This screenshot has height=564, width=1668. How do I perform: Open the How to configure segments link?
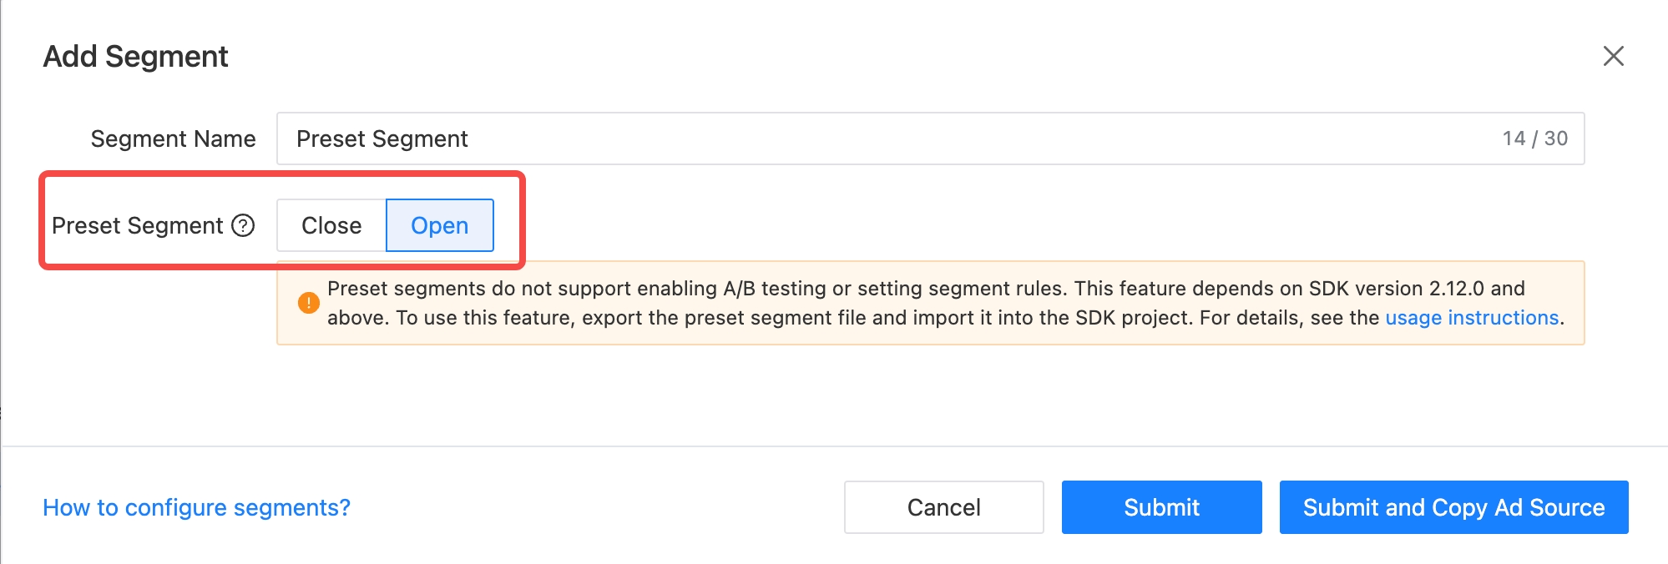196,507
